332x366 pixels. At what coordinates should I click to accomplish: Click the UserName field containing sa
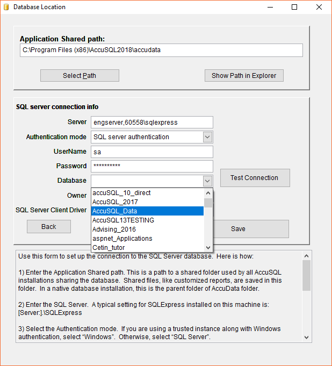[152, 152]
